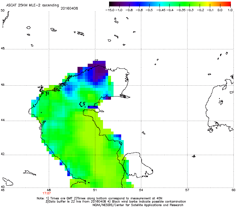This screenshot has height=207, width=236.
Task: Click the dark purple end of the color scale bar
Action: [x=112, y=4]
